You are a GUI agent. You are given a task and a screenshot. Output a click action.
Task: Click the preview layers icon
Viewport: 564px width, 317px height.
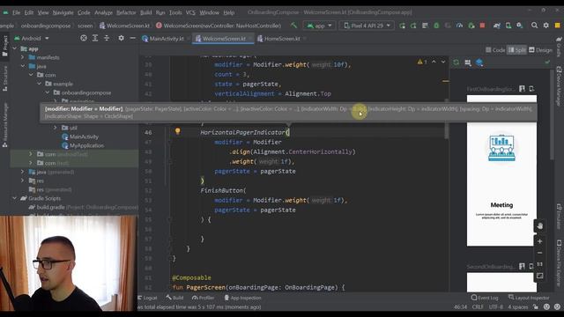pyautogui.click(x=479, y=63)
